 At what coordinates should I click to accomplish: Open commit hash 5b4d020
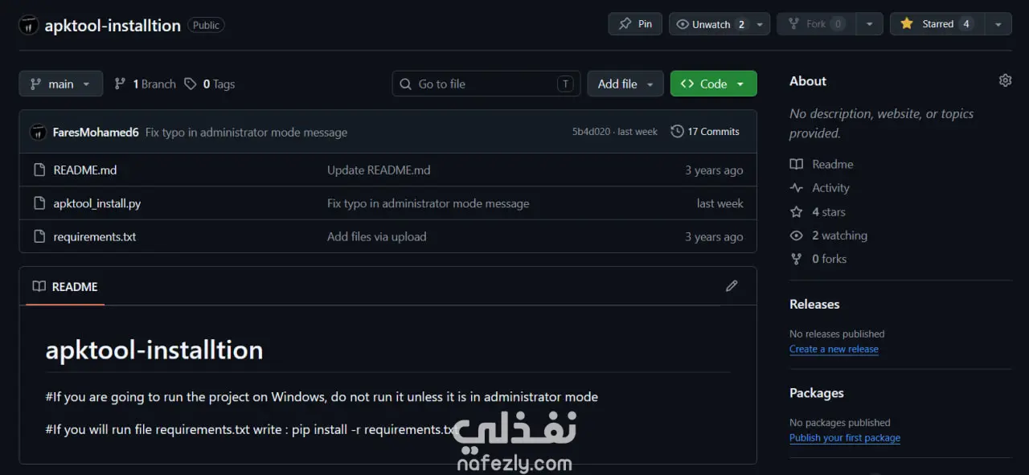coord(591,132)
